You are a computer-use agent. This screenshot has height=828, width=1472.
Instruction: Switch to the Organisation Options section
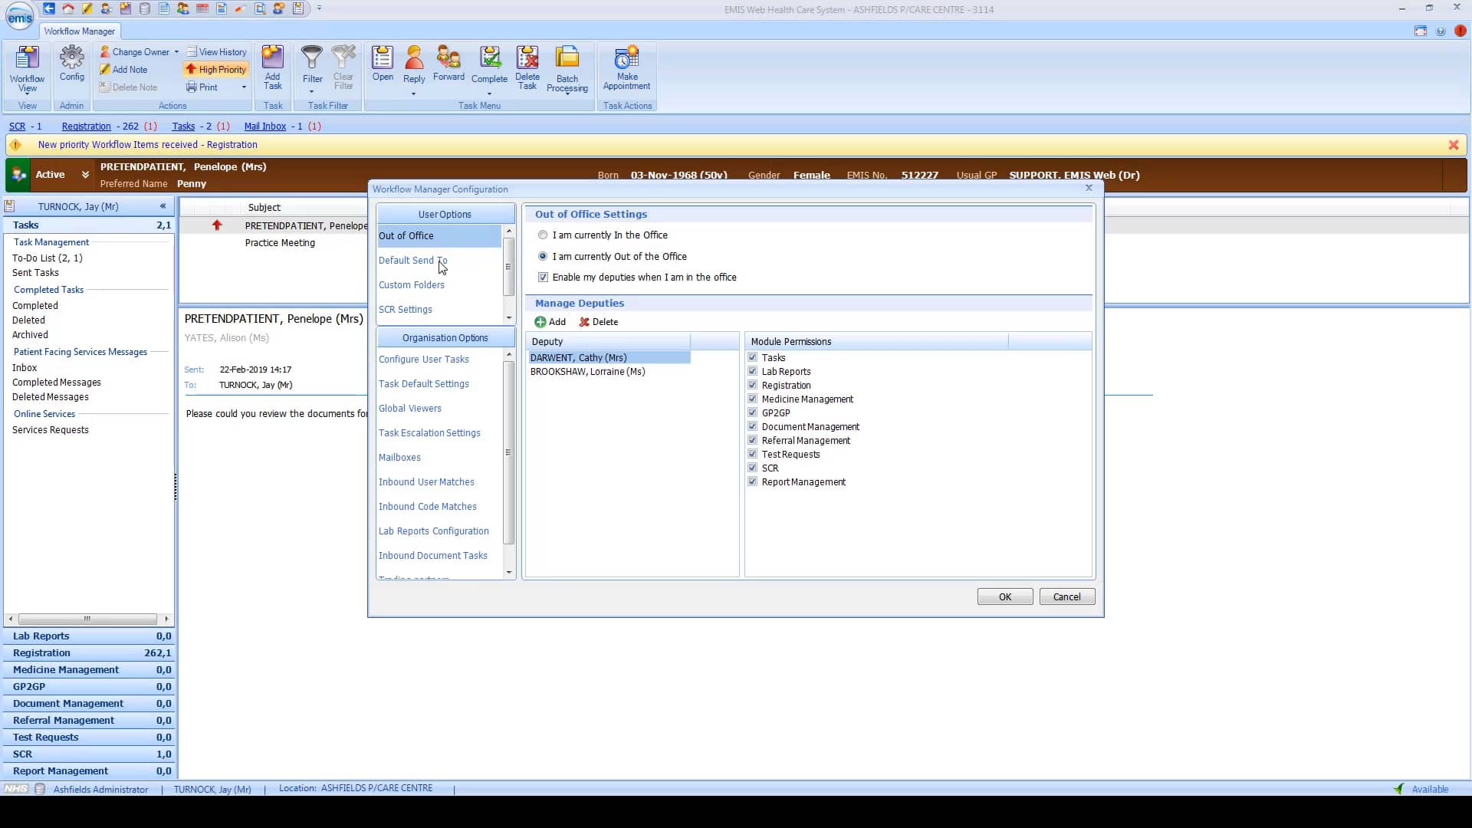[x=444, y=337]
